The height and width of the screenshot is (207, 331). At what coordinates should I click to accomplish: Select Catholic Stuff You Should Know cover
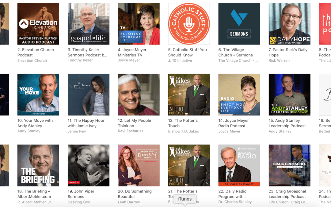click(x=189, y=24)
